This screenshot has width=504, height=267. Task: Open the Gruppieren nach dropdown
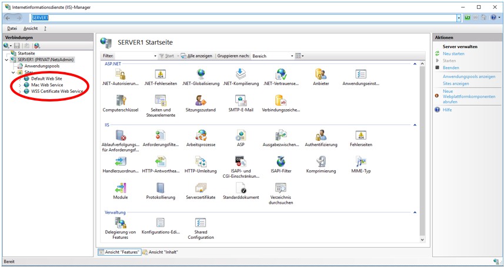[x=292, y=56]
